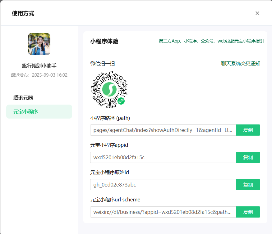Click the 小程序路径 (path) input field

tap(163, 130)
